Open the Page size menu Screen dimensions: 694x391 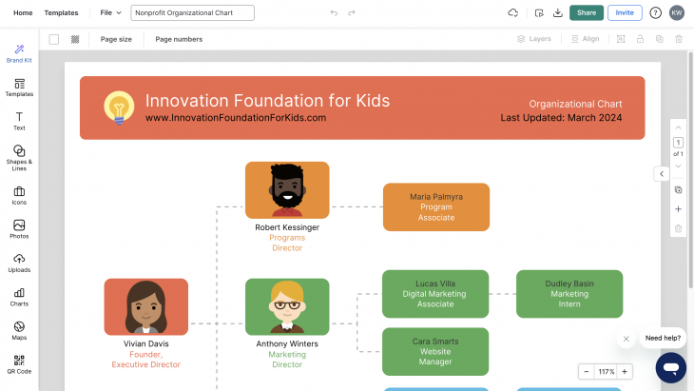(x=116, y=39)
